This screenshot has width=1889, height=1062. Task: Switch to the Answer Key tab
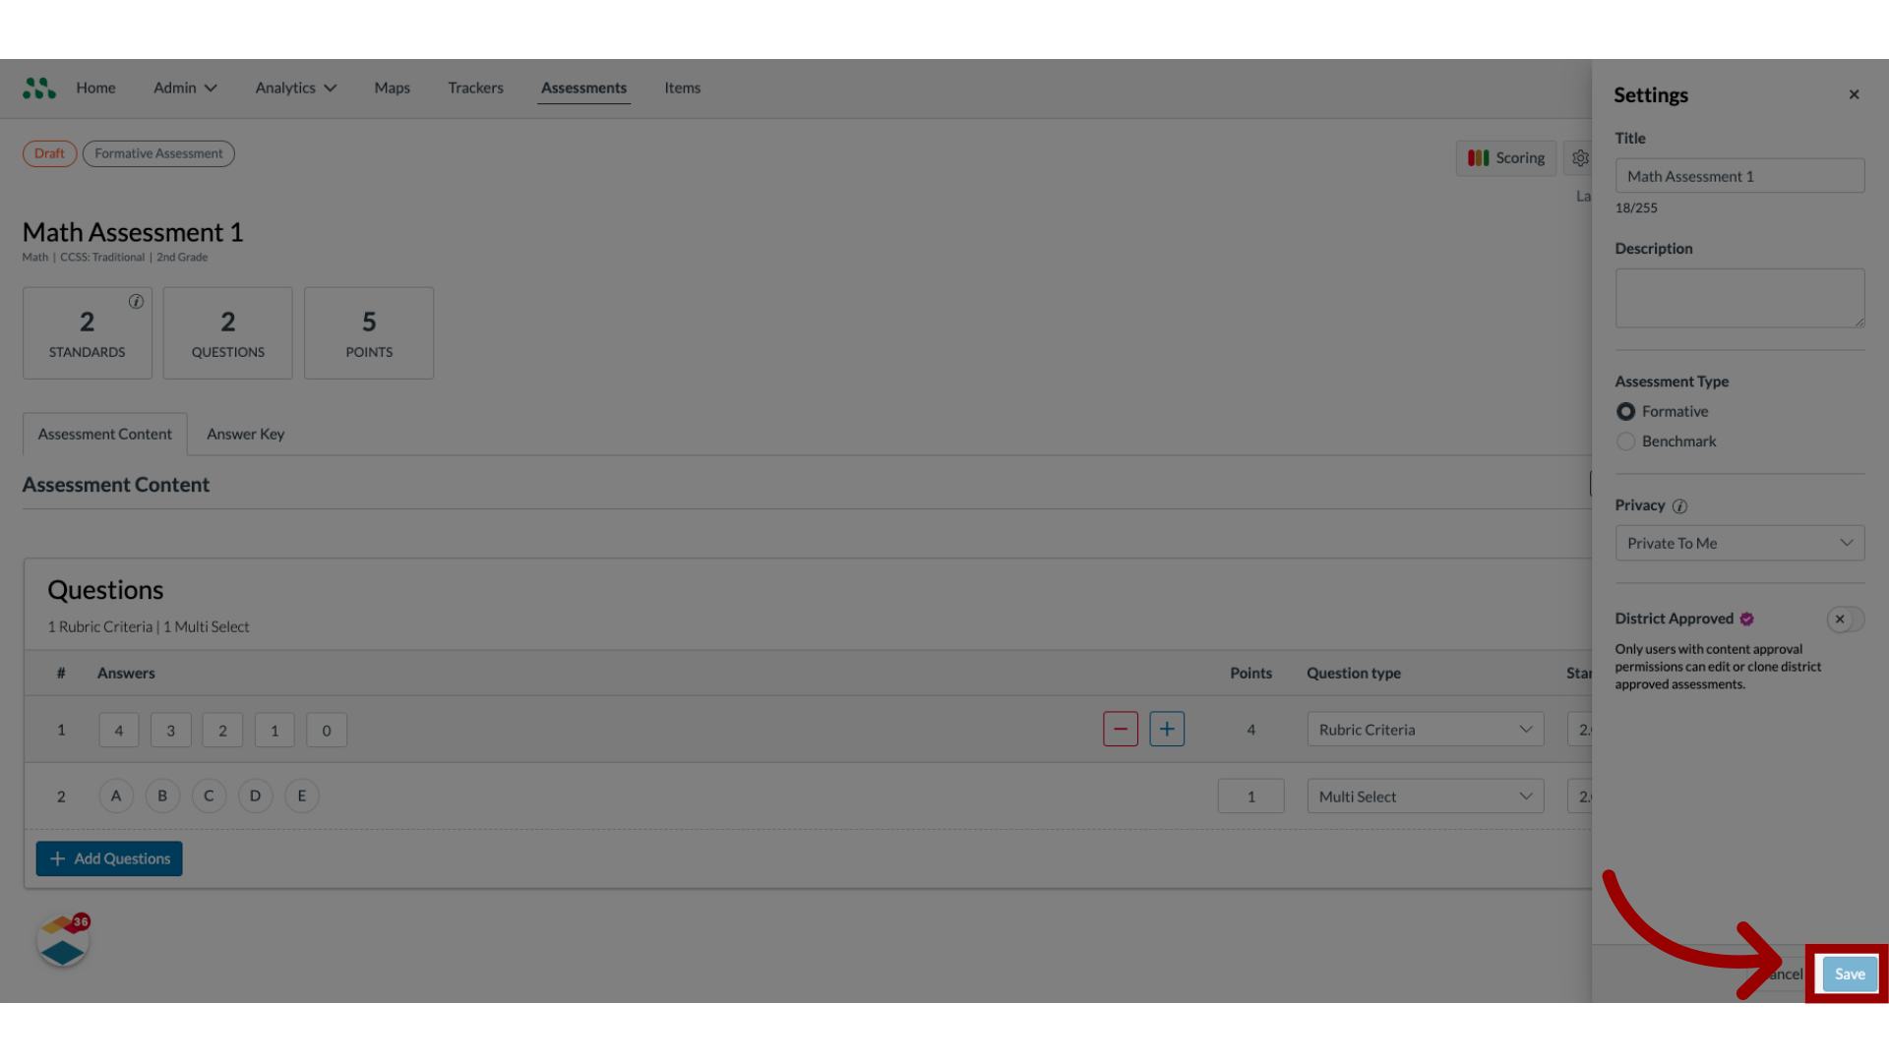pos(245,433)
